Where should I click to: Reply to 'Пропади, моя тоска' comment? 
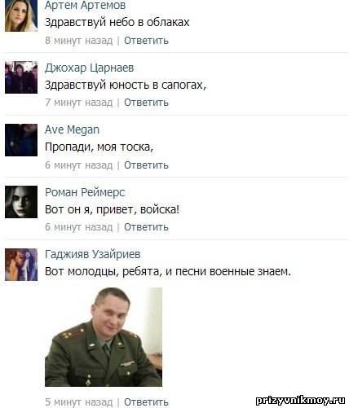point(146,165)
